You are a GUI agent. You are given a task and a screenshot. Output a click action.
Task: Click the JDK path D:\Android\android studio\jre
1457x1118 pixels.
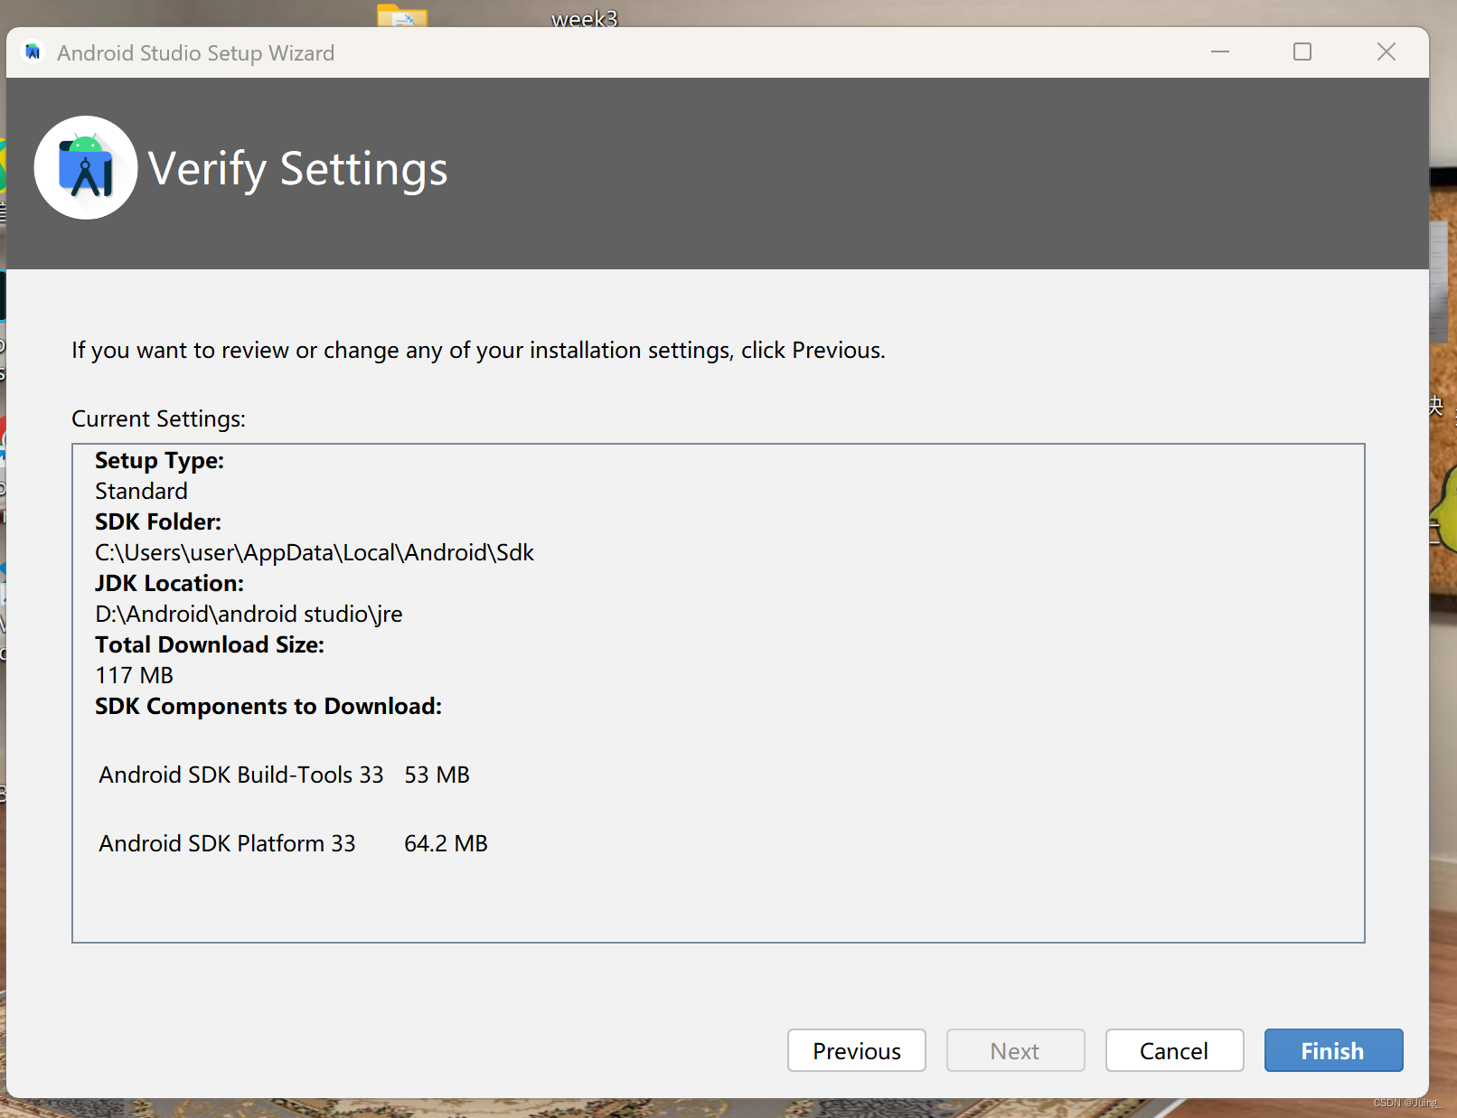(249, 614)
